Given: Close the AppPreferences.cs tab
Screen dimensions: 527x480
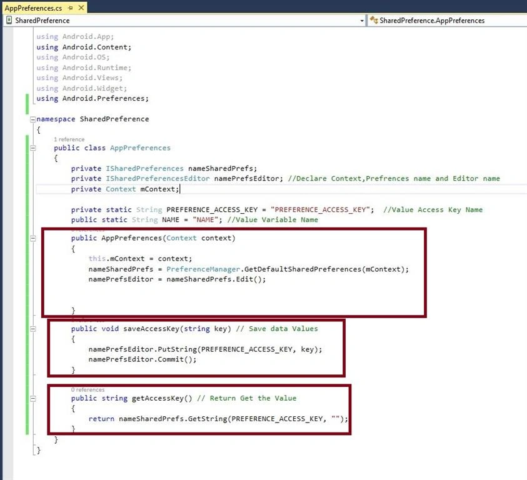Looking at the screenshot, I should pyautogui.click(x=81, y=7).
